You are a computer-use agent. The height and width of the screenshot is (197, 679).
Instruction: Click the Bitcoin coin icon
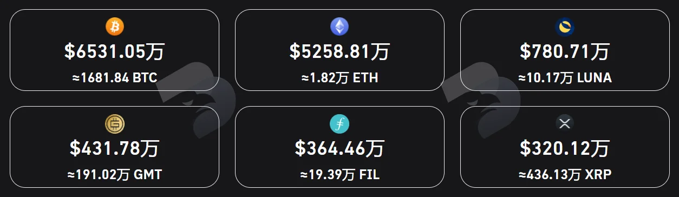pyautogui.click(x=115, y=26)
